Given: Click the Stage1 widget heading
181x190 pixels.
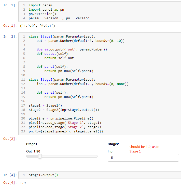Looking at the screenshot, I should click(x=32, y=144).
